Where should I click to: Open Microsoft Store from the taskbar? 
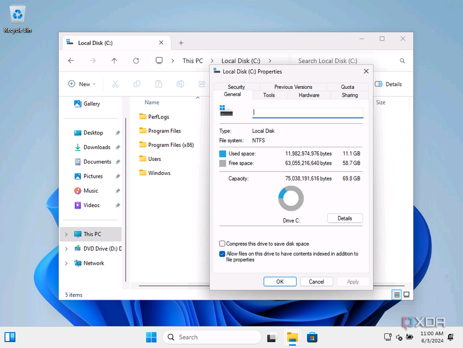(313, 337)
